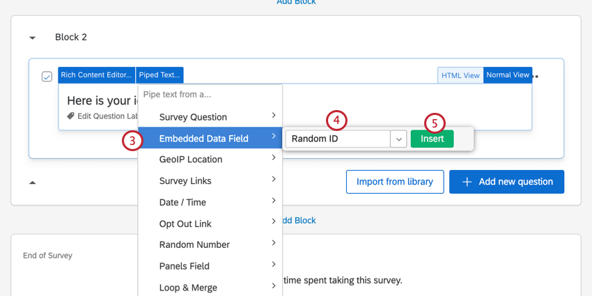Open the embedded data field dropdown arrow

(399, 139)
